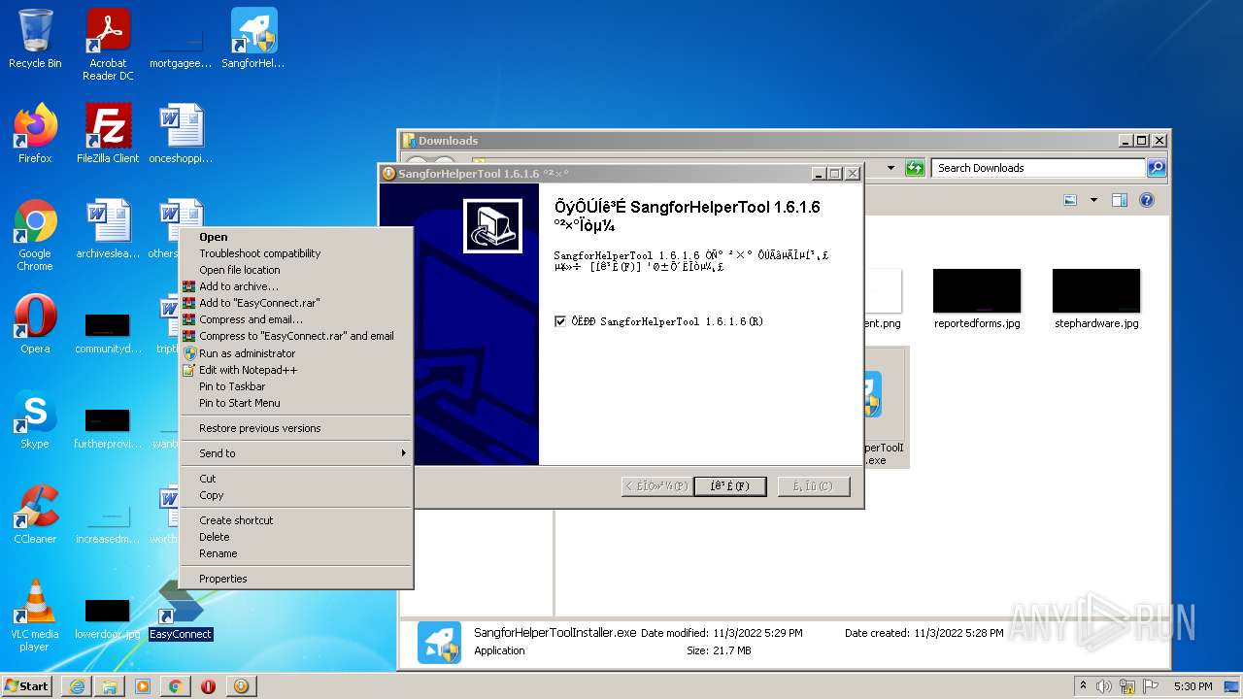This screenshot has width=1243, height=699.
Task: Select the EasyConnect desktop shortcut
Action: click(x=181, y=609)
